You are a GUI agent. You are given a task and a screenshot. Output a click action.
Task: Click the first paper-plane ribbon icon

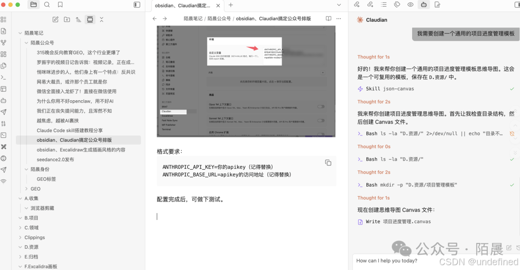click(4, 112)
